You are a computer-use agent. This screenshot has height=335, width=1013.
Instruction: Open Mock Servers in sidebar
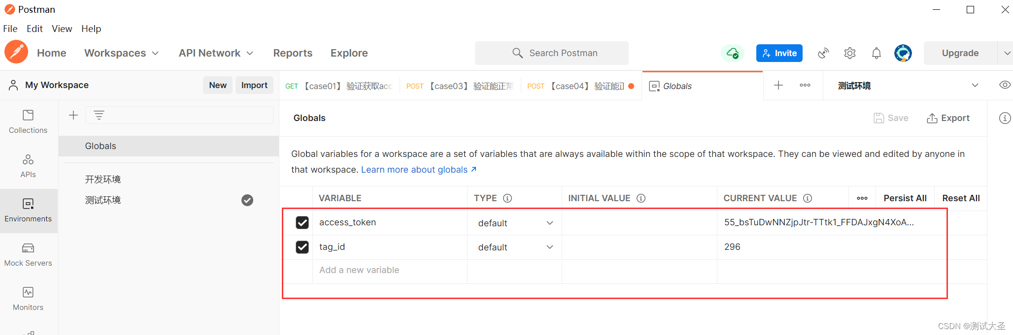[x=28, y=255]
